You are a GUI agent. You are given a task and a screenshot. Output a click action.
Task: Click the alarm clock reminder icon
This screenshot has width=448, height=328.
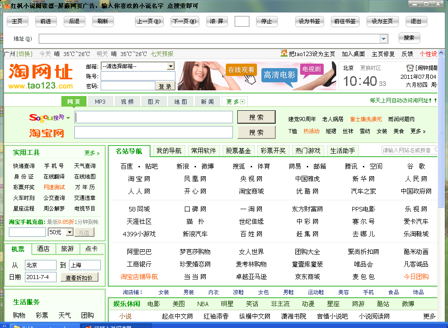tap(410, 68)
